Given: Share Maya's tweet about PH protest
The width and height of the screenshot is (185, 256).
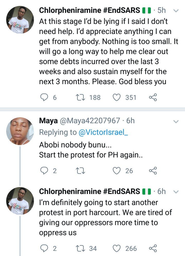Looking at the screenshot, I should click(x=153, y=171).
